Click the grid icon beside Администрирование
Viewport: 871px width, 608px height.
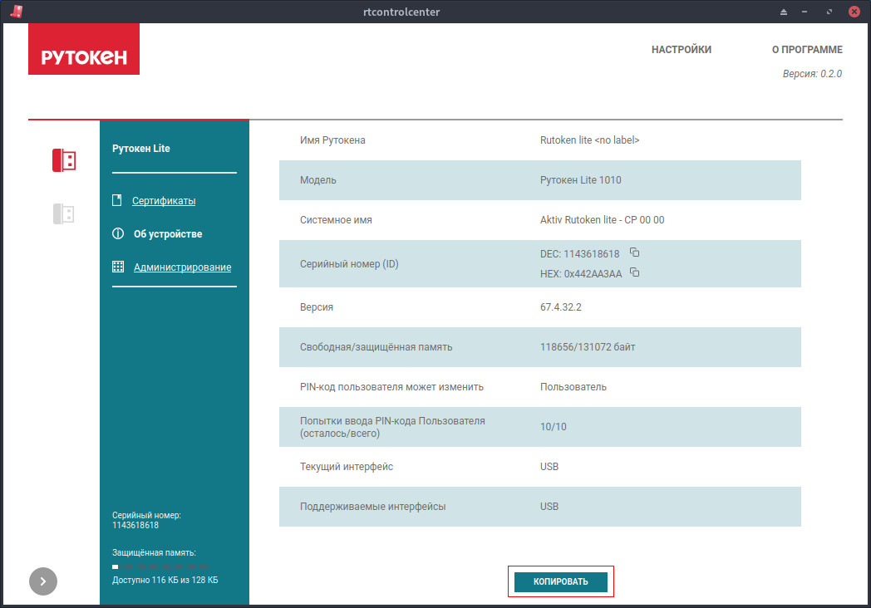click(118, 267)
